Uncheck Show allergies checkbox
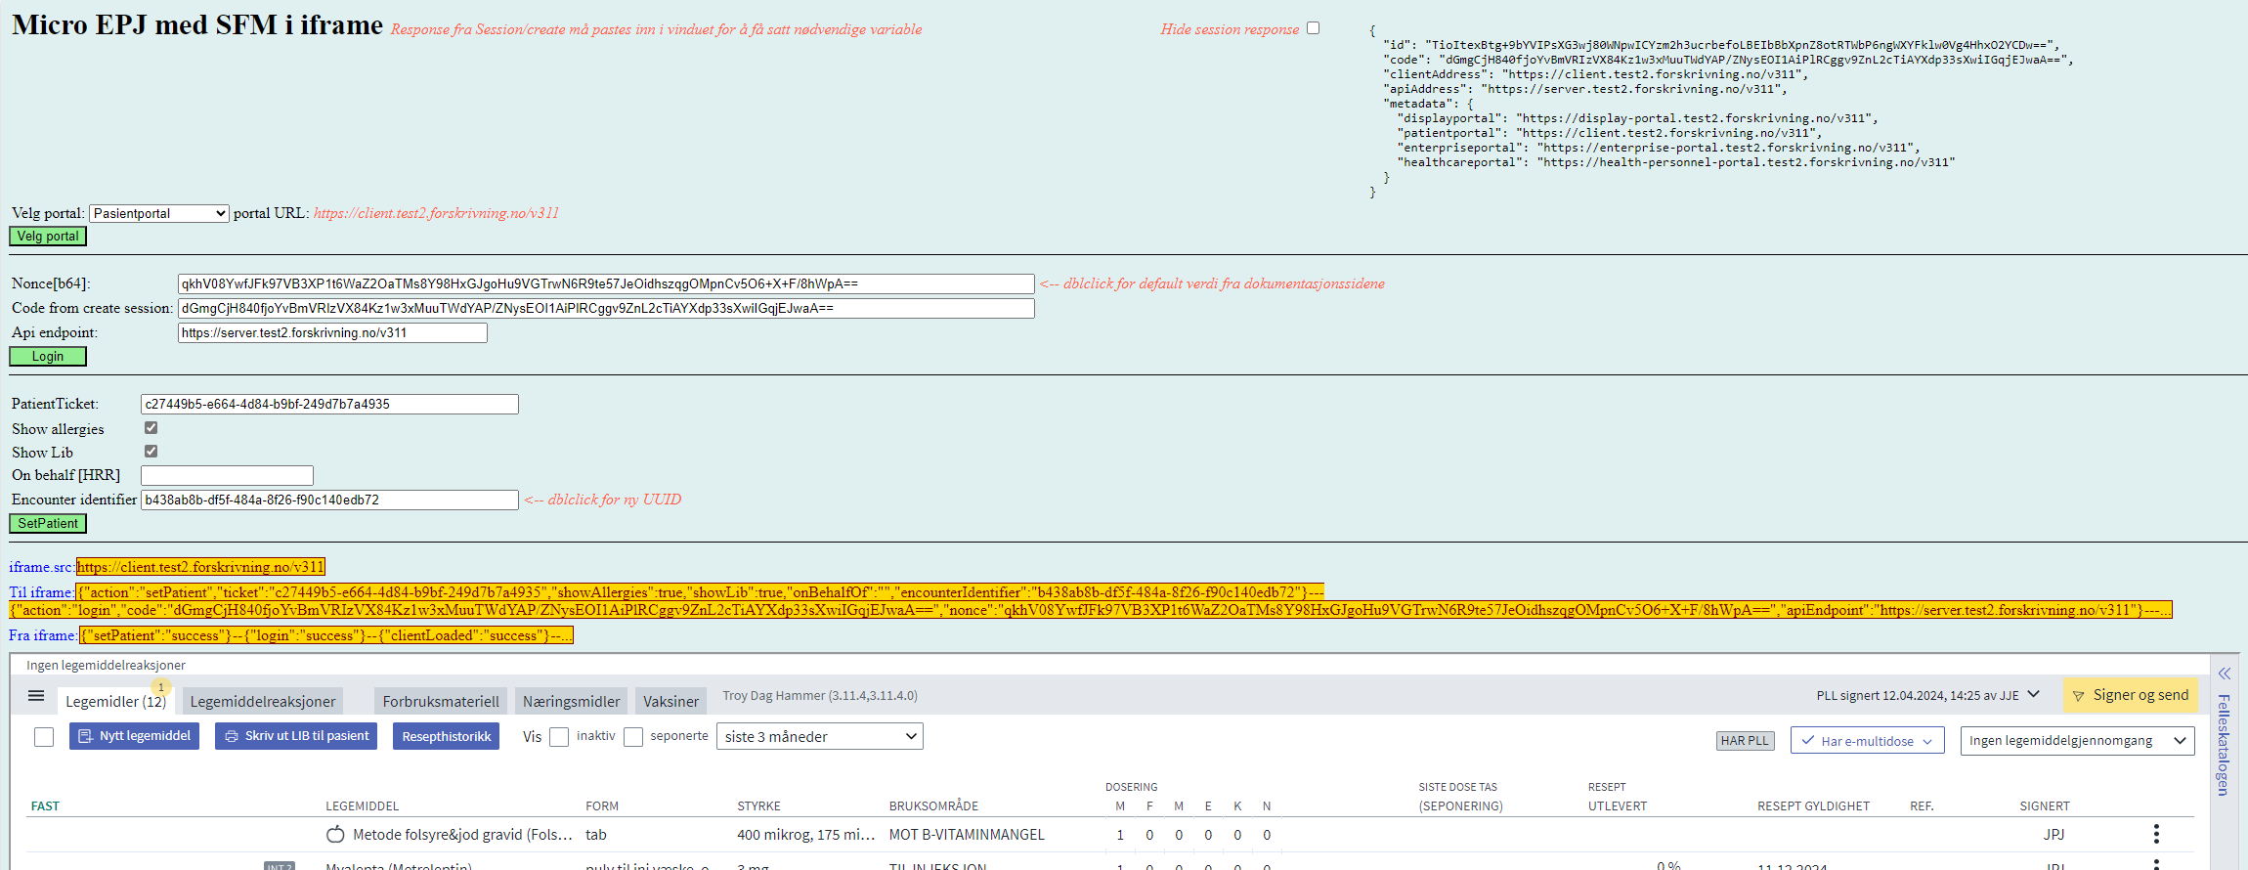Viewport: 2248px width, 870px height. click(151, 427)
